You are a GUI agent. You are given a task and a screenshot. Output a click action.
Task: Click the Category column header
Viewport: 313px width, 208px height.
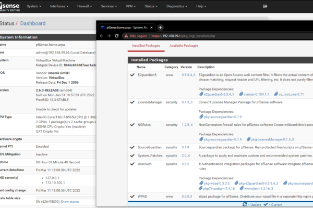click(171, 67)
